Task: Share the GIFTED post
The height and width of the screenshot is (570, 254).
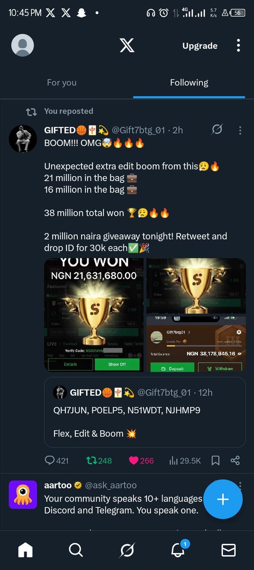Action: (x=235, y=460)
